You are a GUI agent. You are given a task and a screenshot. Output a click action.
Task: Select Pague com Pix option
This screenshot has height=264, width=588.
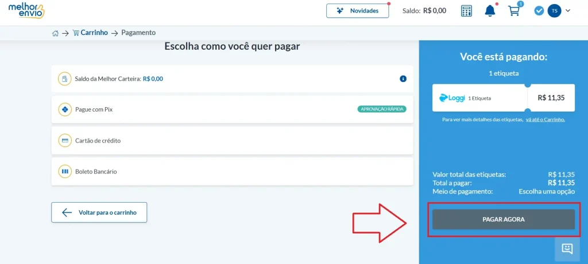pyautogui.click(x=232, y=109)
